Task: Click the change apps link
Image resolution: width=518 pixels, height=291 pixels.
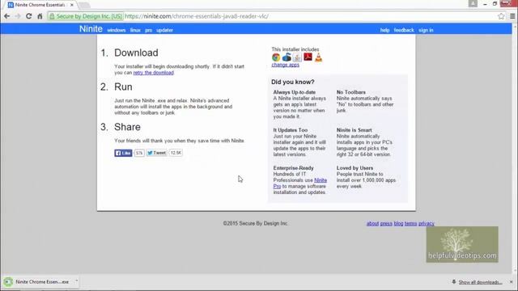Action: point(286,65)
